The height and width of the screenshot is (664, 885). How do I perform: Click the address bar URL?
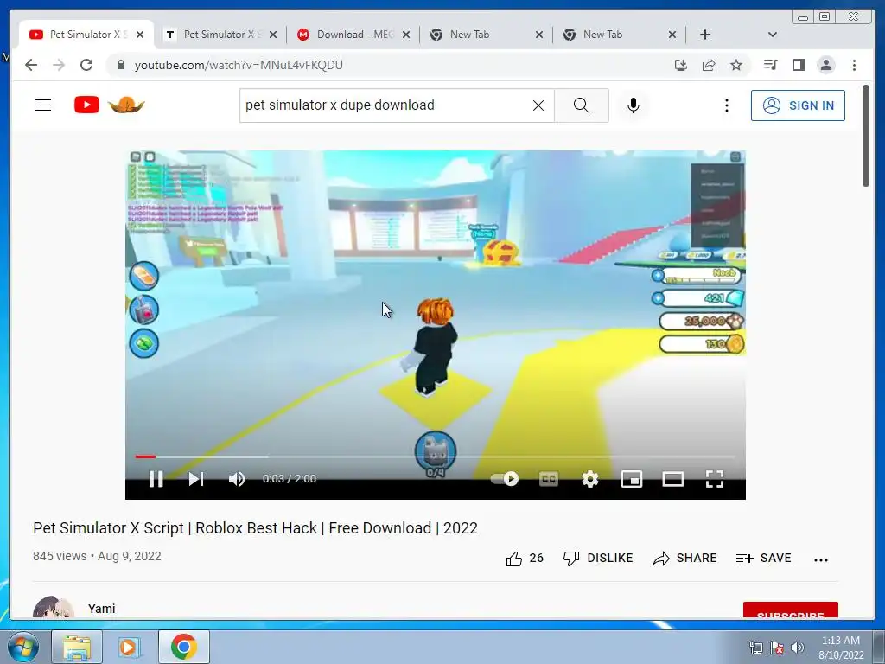click(x=239, y=65)
